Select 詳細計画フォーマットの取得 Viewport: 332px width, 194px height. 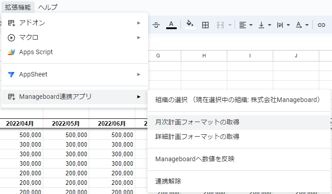point(239,137)
